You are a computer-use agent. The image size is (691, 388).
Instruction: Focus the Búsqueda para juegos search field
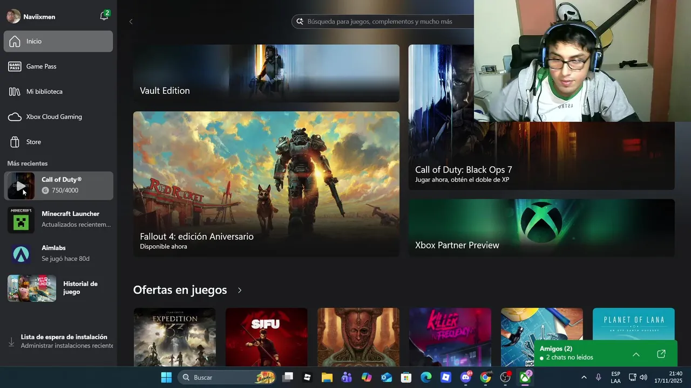(382, 22)
